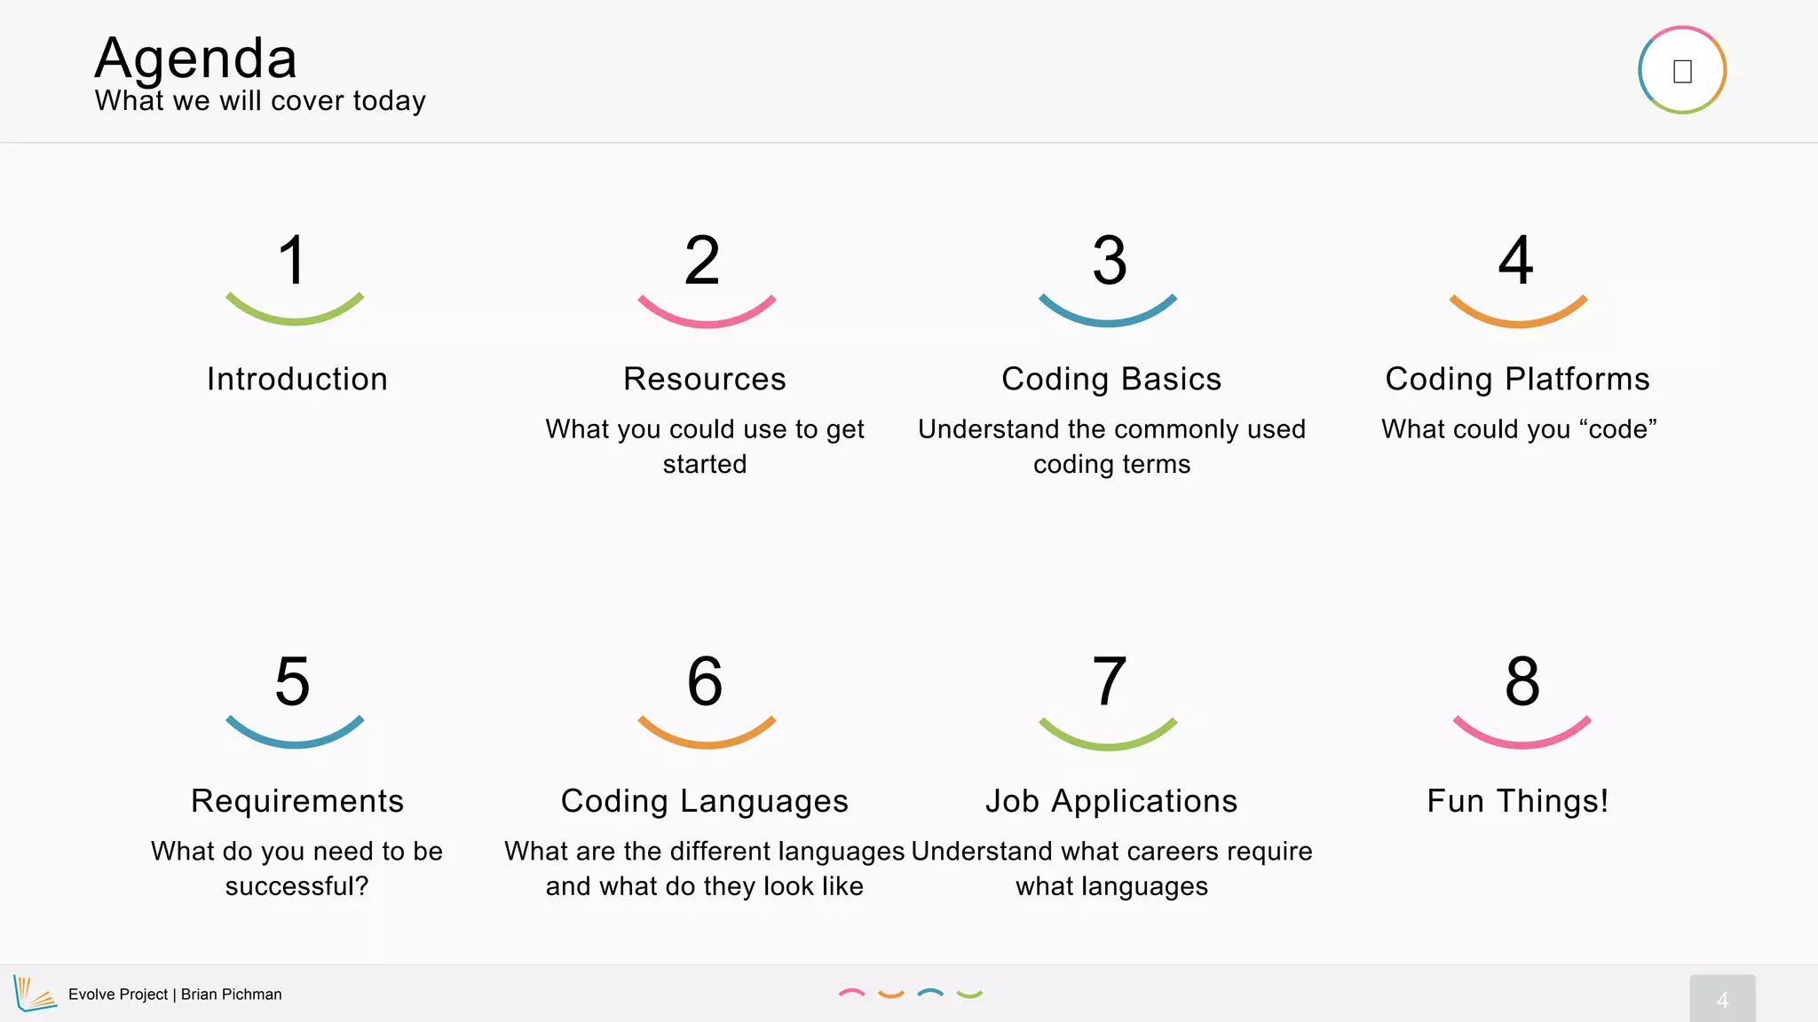Viewport: 1818px width, 1022px height.
Task: Click "What are the different languages" description
Action: click(705, 869)
